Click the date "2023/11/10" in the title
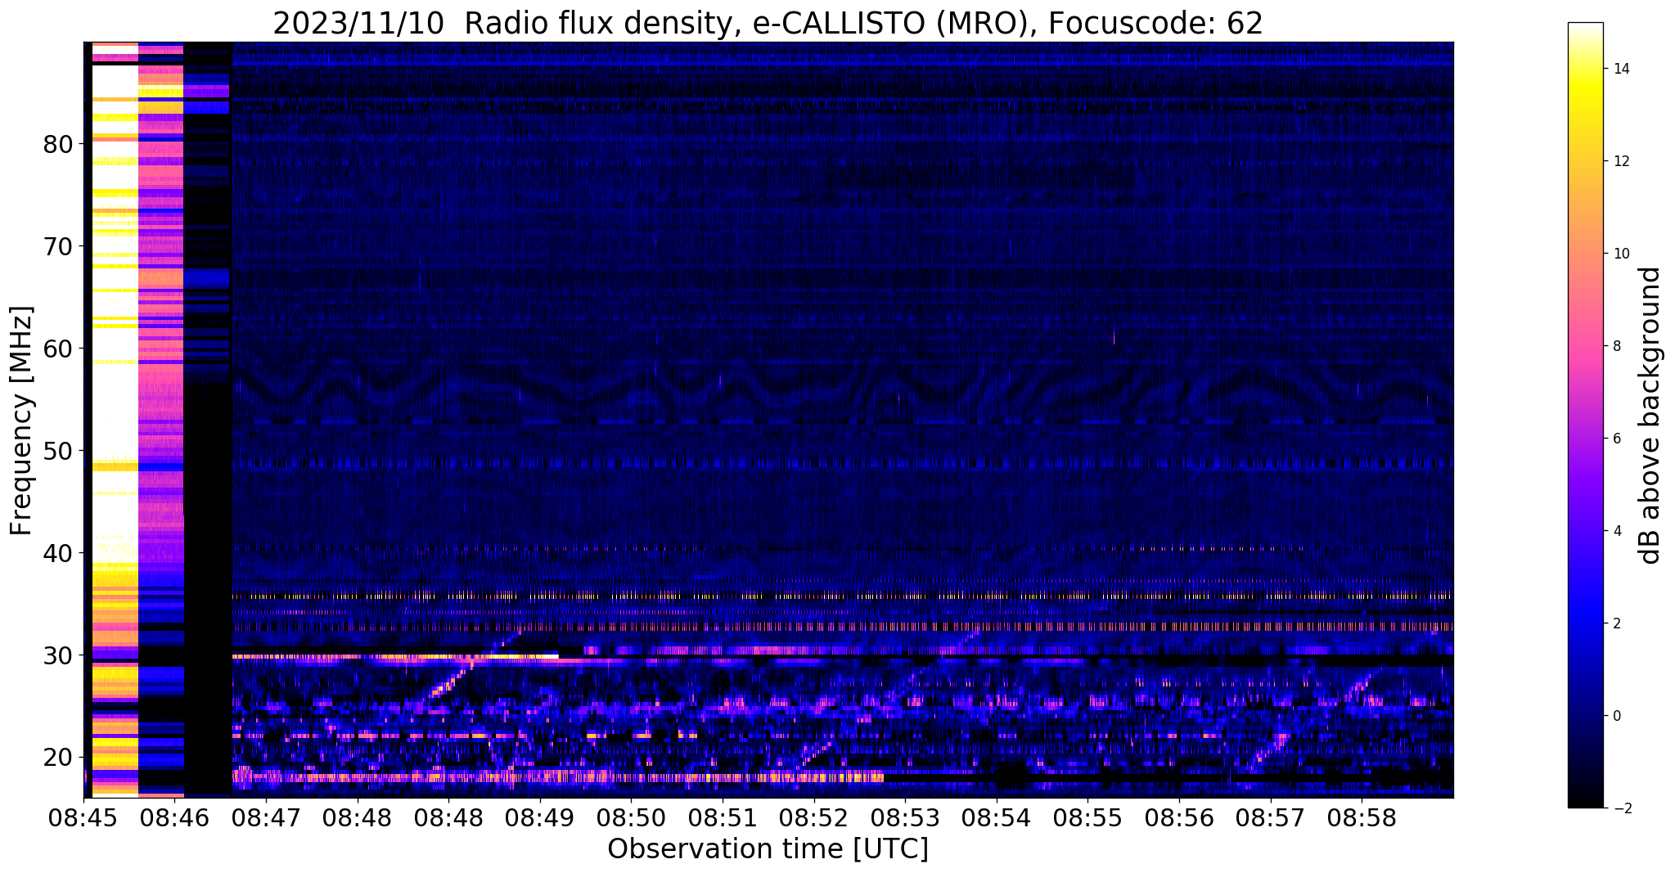This screenshot has width=1675, height=873. 359,24
